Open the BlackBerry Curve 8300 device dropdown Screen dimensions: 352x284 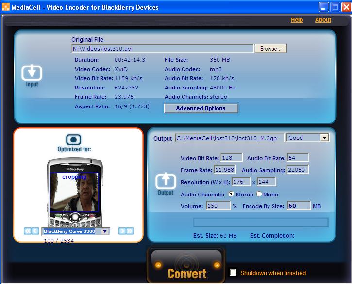(x=104, y=231)
